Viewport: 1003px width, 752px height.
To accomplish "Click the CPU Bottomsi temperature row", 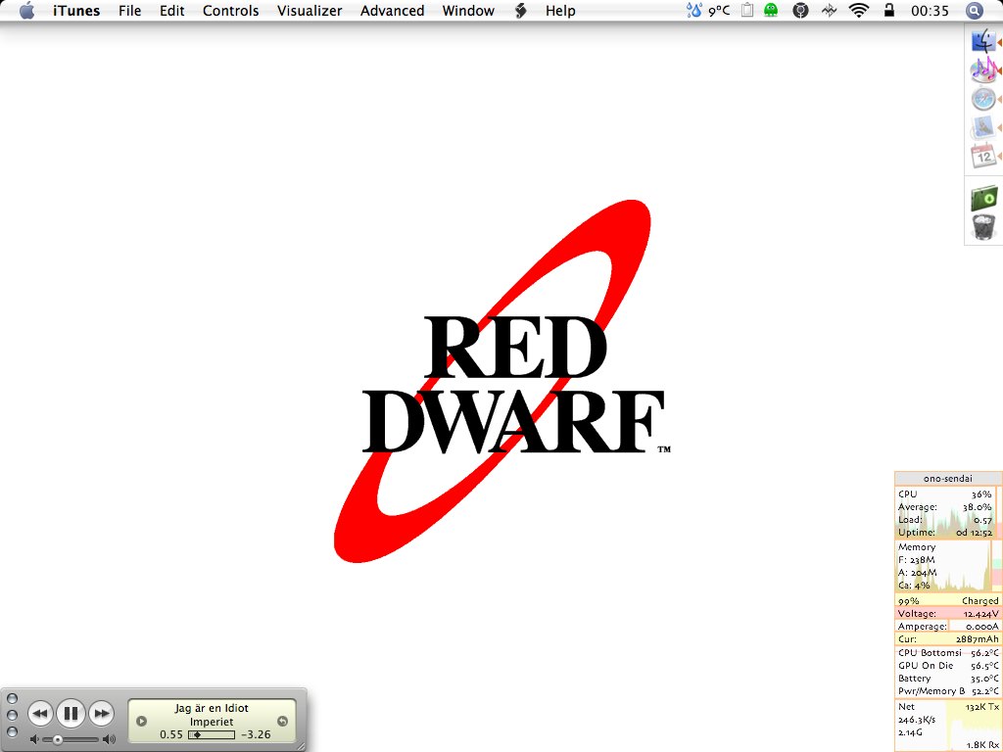I will pos(948,653).
